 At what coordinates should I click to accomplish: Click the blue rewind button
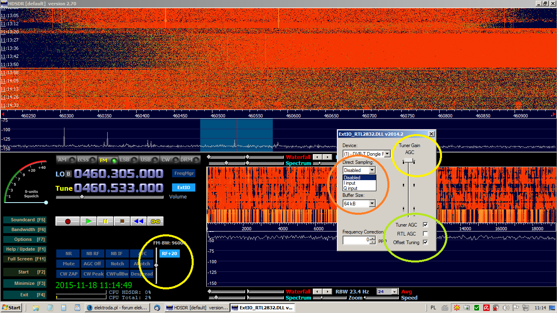[x=139, y=221]
